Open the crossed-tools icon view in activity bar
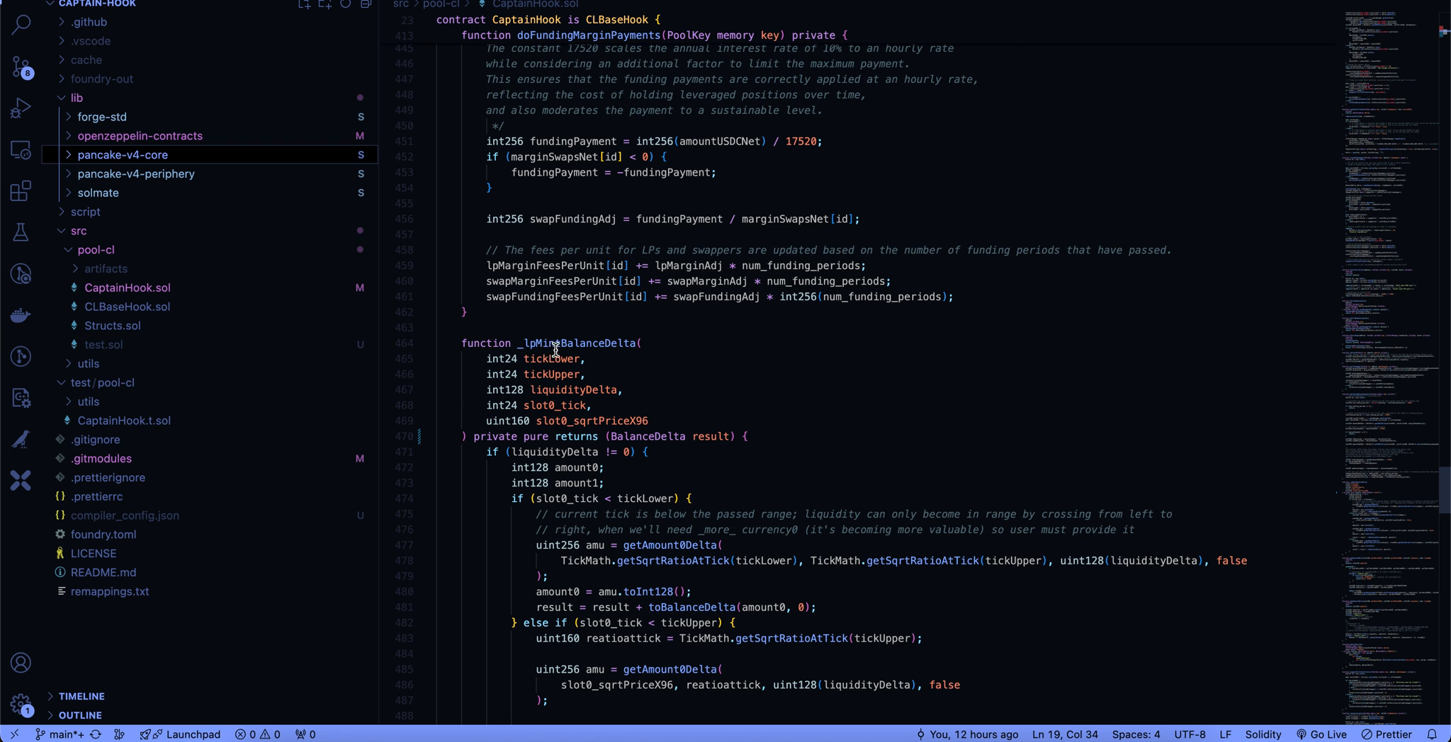The width and height of the screenshot is (1451, 742). [21, 481]
